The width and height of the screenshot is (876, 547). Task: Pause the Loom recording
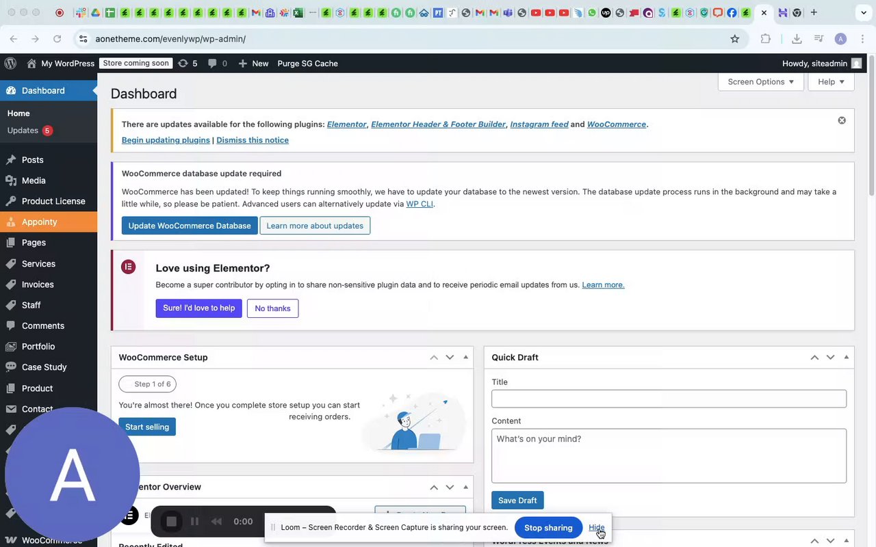194,522
